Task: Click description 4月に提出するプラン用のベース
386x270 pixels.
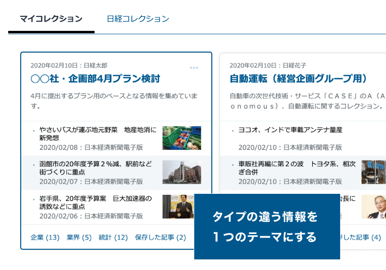Action: pyautogui.click(x=114, y=101)
